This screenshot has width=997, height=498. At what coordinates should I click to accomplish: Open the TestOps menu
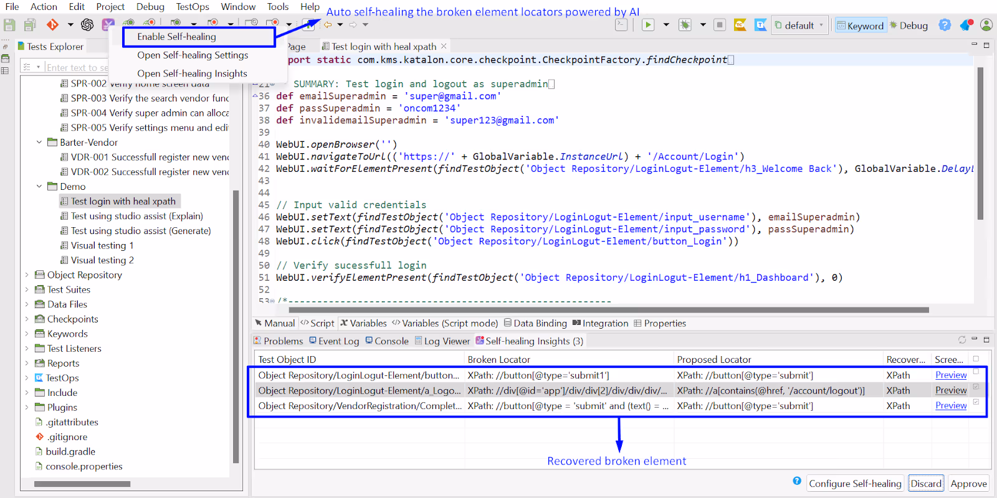(193, 7)
